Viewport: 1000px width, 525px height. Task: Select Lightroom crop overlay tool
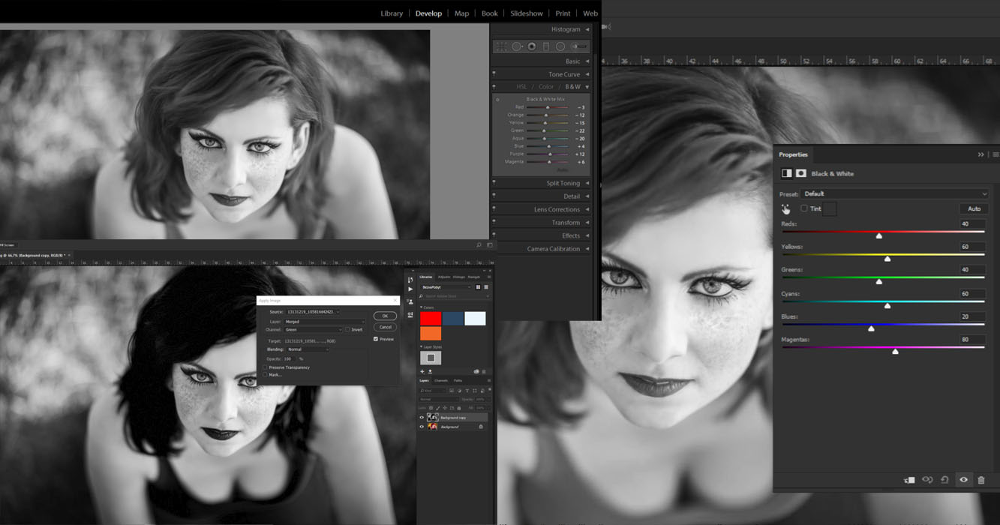coord(501,46)
